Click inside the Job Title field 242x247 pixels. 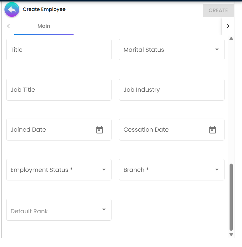(x=59, y=89)
